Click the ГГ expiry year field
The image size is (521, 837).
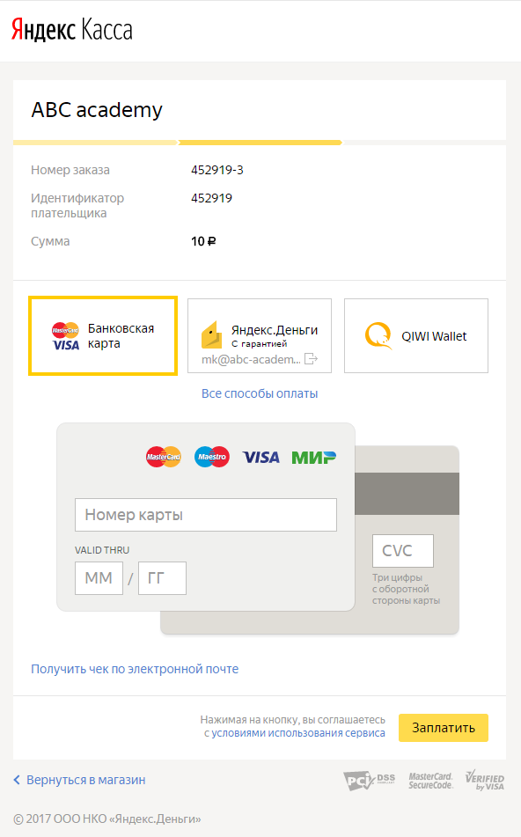[x=162, y=578]
